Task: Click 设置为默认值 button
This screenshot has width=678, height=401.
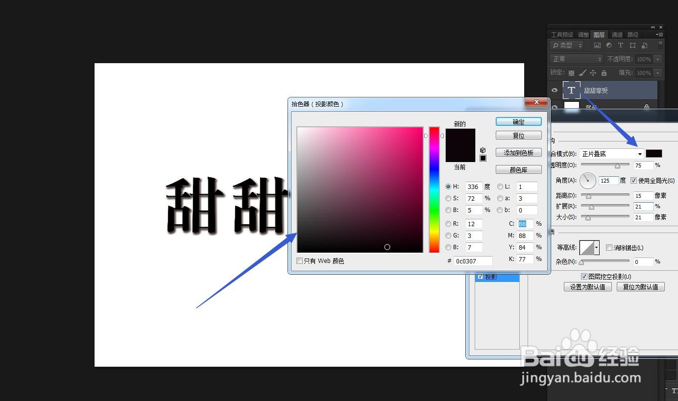Action: (588, 287)
